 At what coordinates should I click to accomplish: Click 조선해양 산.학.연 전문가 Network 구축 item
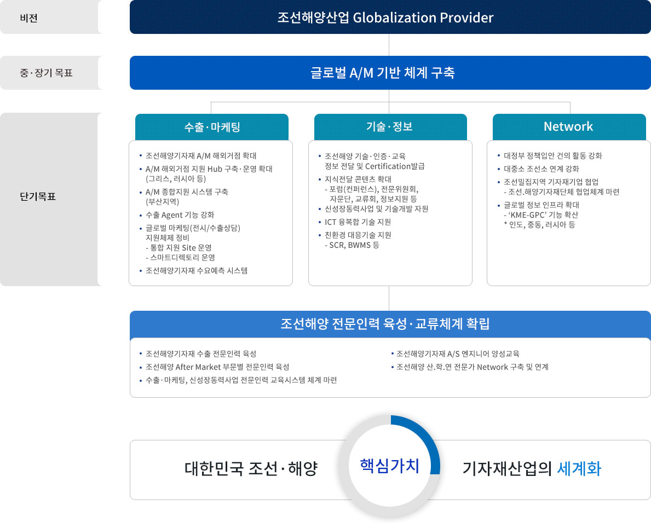(x=473, y=367)
